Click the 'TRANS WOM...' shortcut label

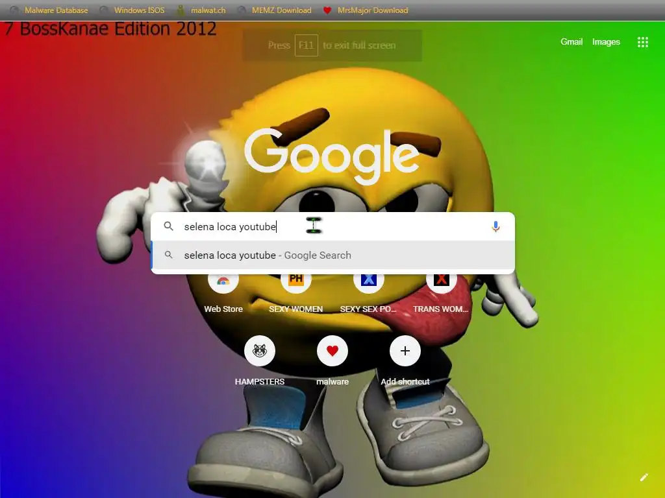point(441,309)
